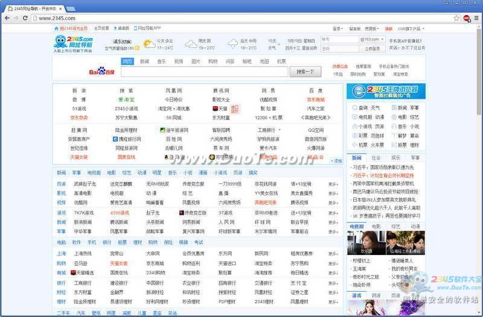
Task: Click the TV icon beside 电视剧
Action: pyautogui.click(x=355, y=117)
